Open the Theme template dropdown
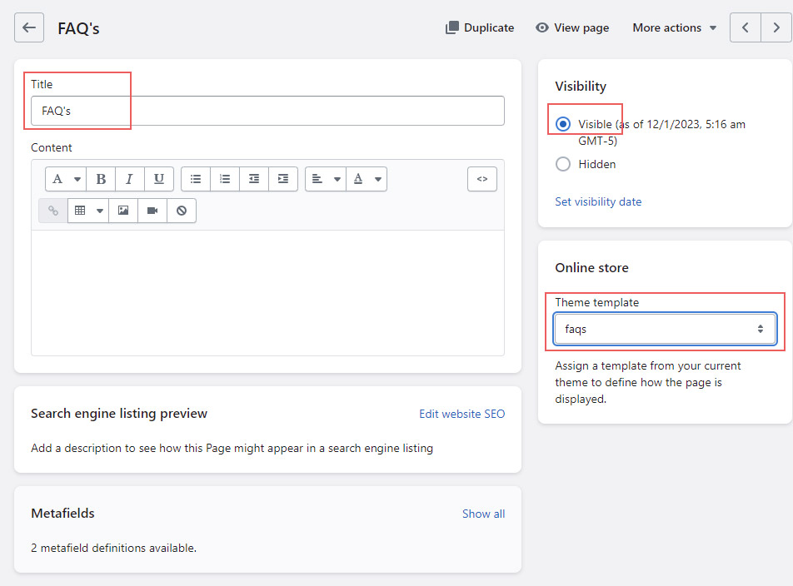 (x=665, y=329)
